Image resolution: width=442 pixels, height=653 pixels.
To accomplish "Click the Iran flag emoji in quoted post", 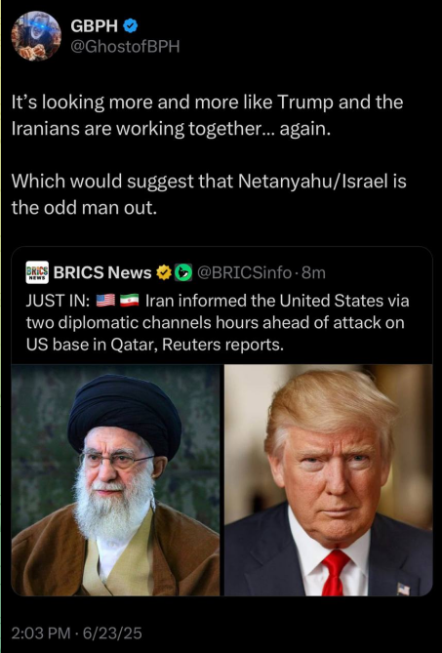I will (x=130, y=301).
